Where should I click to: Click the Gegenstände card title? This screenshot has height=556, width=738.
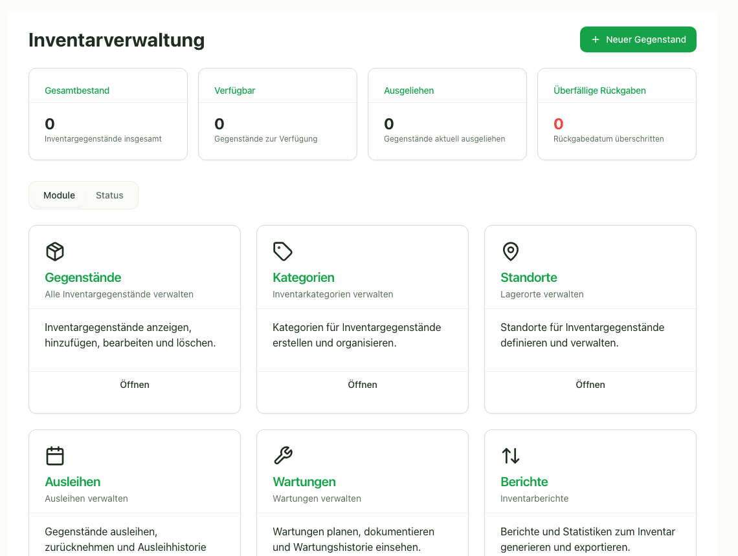coord(83,277)
